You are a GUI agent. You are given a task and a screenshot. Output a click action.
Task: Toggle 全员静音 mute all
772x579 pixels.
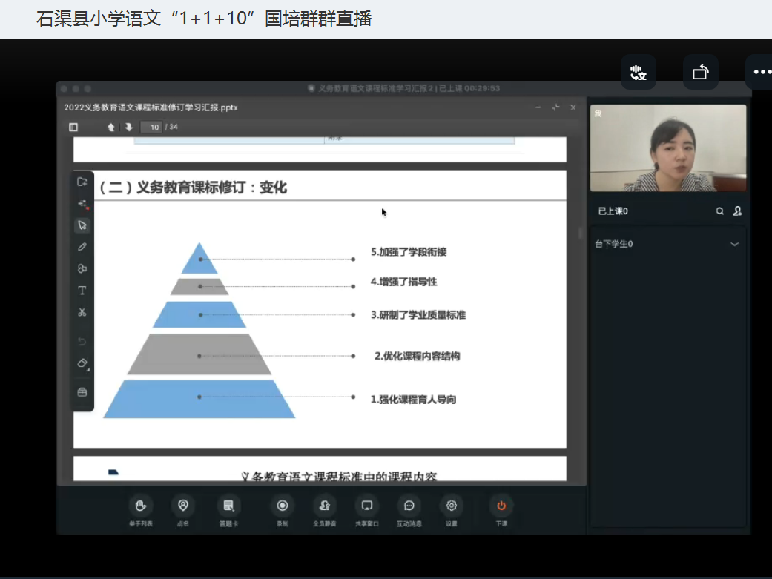click(x=324, y=506)
